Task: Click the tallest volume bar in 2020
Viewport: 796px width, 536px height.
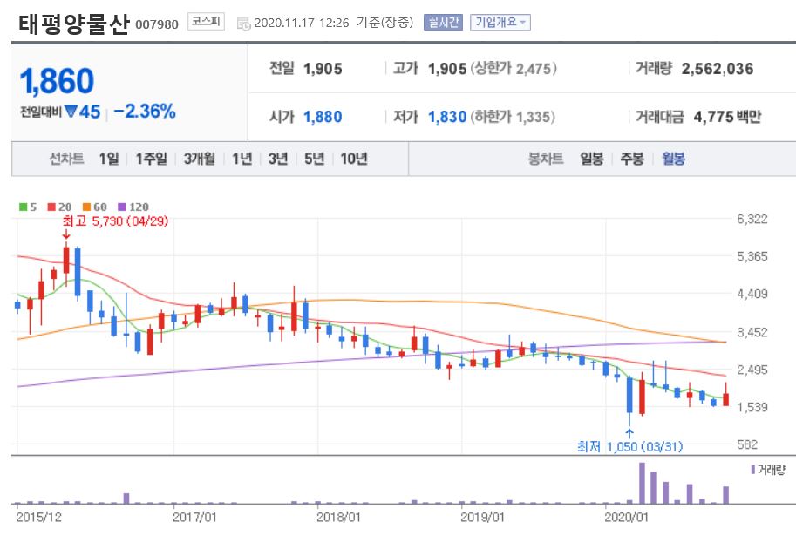Action: (x=642, y=483)
